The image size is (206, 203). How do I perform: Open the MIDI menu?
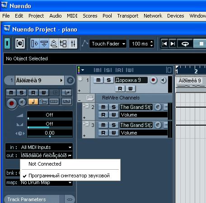tap(72, 16)
